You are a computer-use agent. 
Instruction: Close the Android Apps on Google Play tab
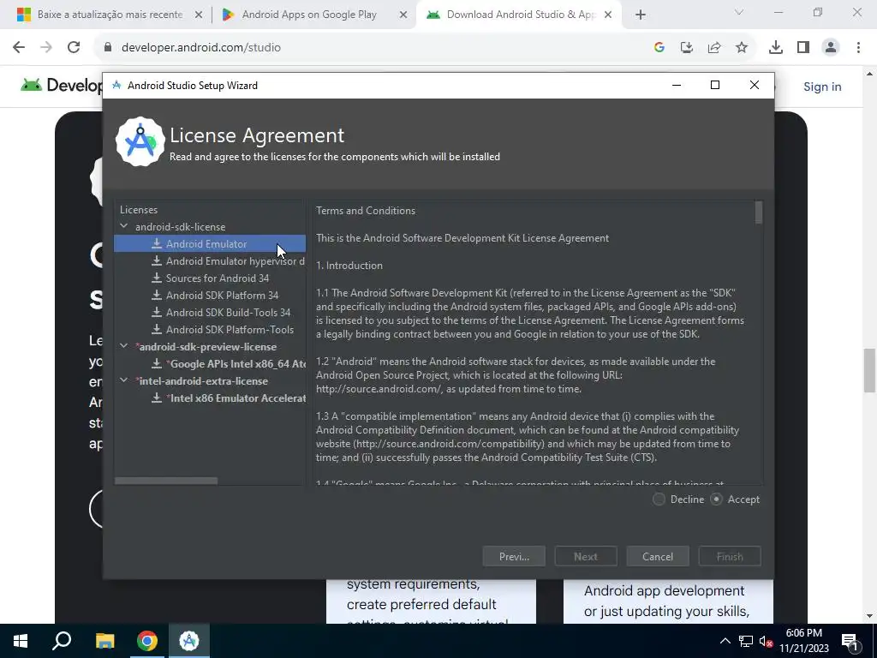(403, 15)
